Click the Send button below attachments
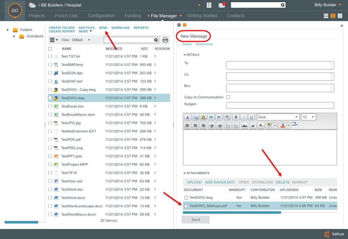The image size is (348, 239). click(x=196, y=220)
